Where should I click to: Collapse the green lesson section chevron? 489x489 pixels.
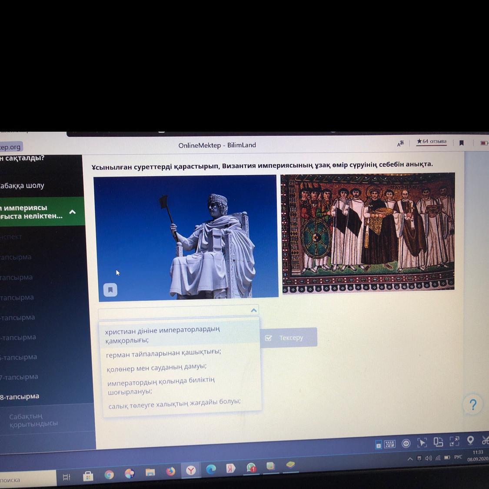72,212
